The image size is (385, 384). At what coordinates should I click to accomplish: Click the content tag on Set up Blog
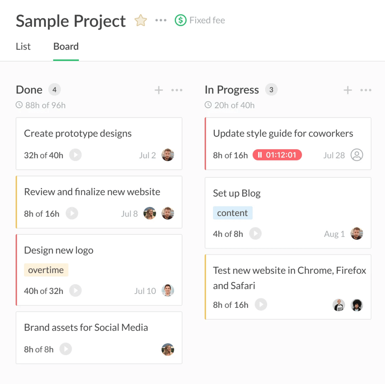pyautogui.click(x=233, y=213)
